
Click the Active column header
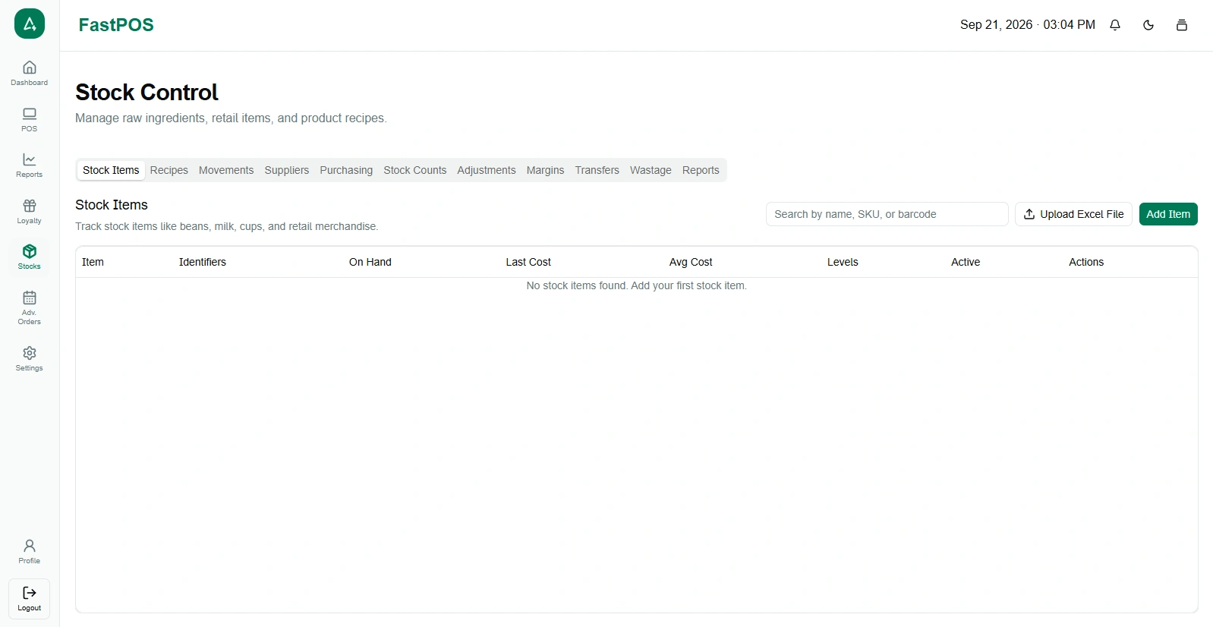pyautogui.click(x=966, y=262)
